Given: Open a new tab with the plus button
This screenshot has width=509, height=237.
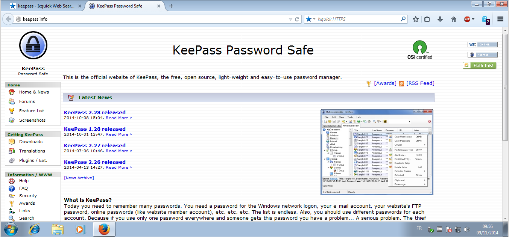Looking at the screenshot, I should pos(171,6).
